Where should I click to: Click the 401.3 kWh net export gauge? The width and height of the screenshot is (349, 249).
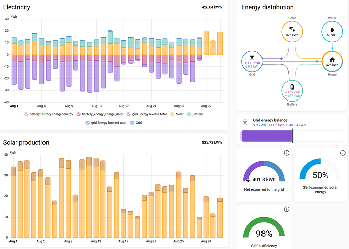264,171
